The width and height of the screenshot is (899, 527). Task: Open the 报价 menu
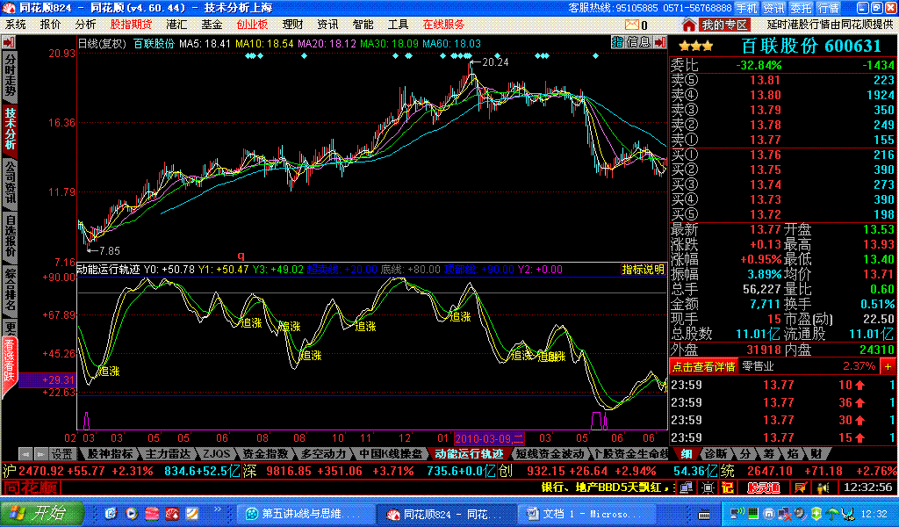click(x=50, y=25)
